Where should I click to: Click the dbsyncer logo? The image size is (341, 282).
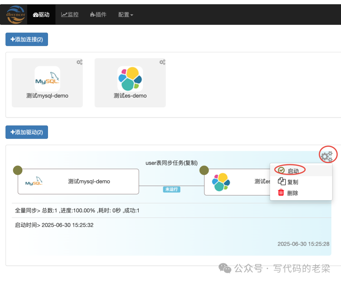tap(15, 15)
